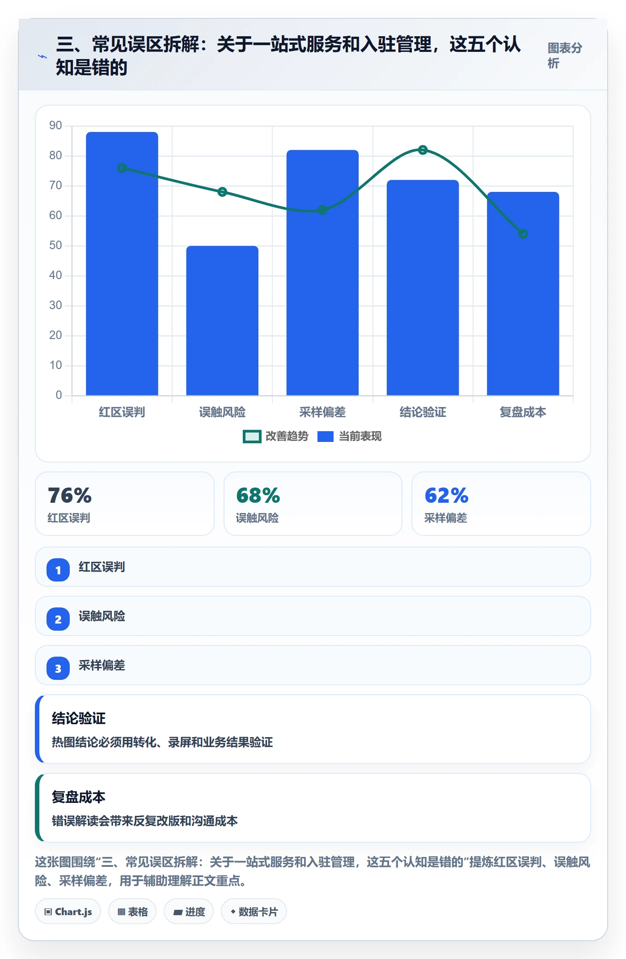Open the 62% 采样偏差 data card
626x959 pixels.
501,504
